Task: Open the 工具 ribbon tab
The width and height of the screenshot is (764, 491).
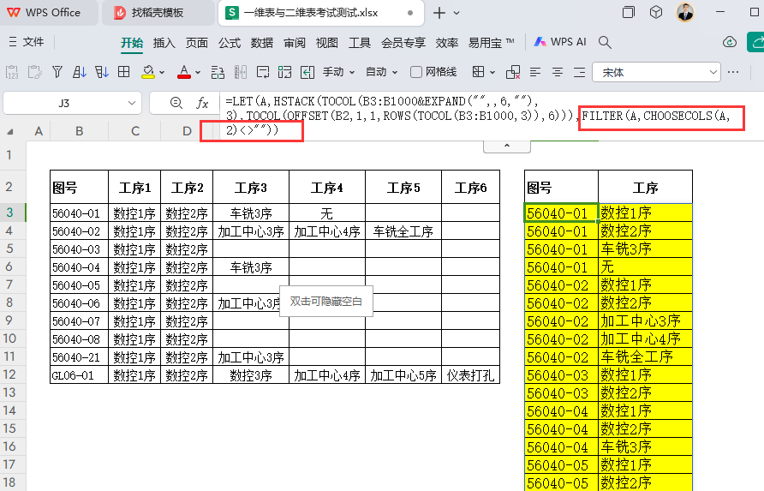Action: pos(360,43)
